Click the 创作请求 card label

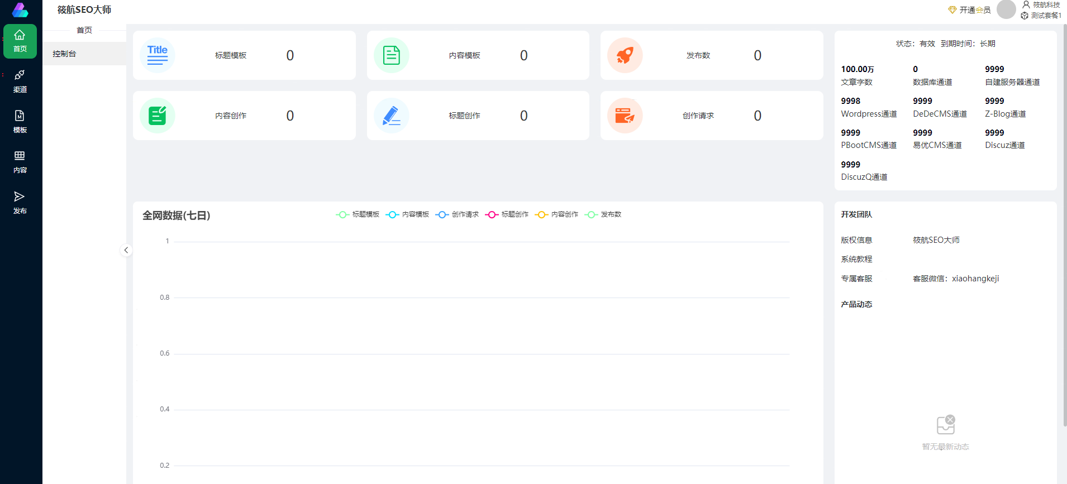pos(698,116)
